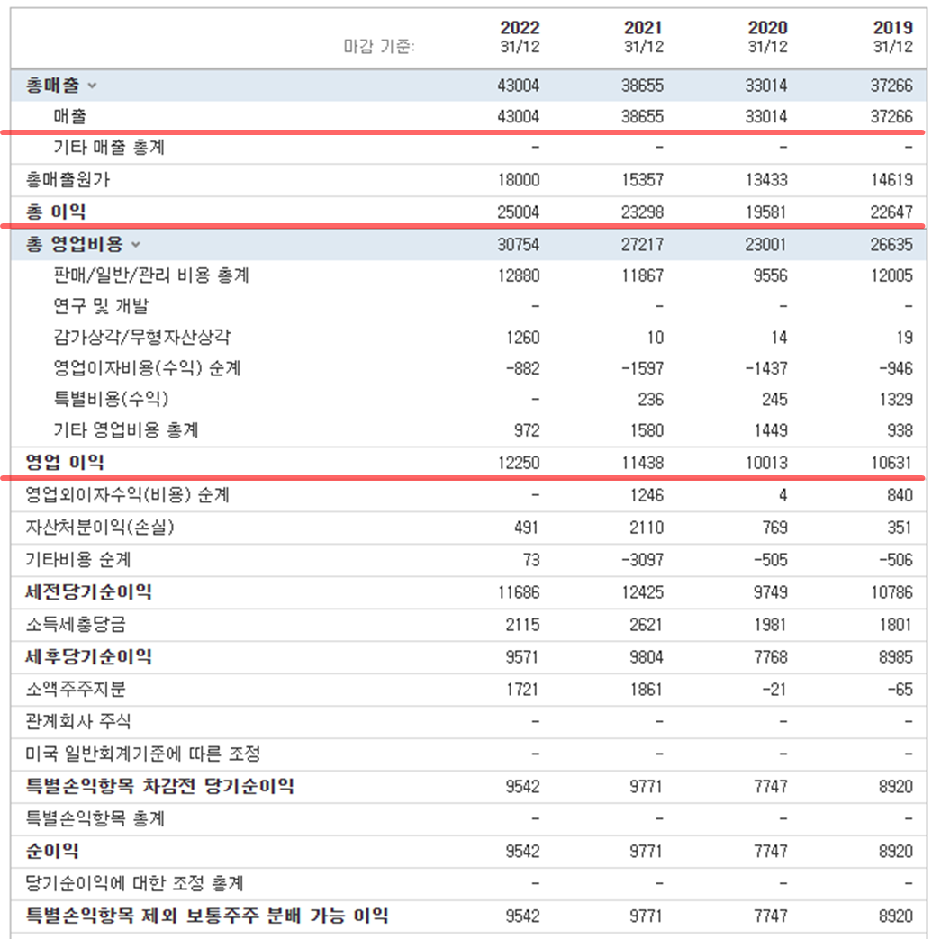Viewport: 932px width, 939px height.
Task: Select the 2019 31/12 column header
Action: click(x=892, y=37)
